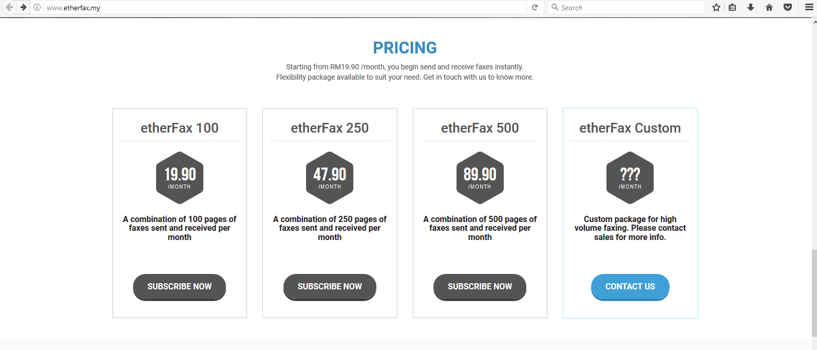This screenshot has height=350, width=817.
Task: Bookmark this page with the star
Action: pyautogui.click(x=716, y=7)
